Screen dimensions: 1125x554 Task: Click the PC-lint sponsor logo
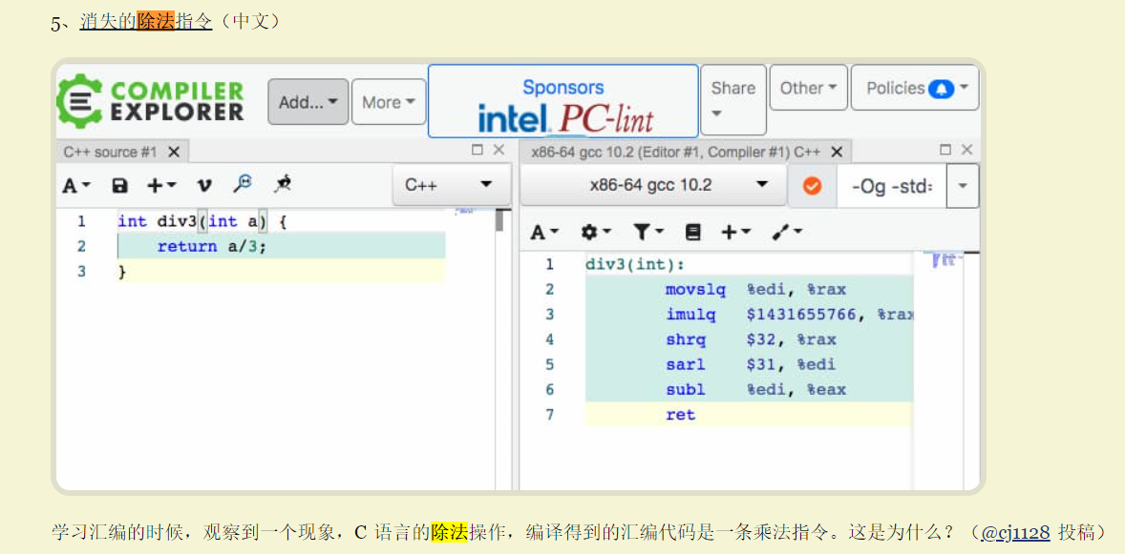click(x=606, y=118)
